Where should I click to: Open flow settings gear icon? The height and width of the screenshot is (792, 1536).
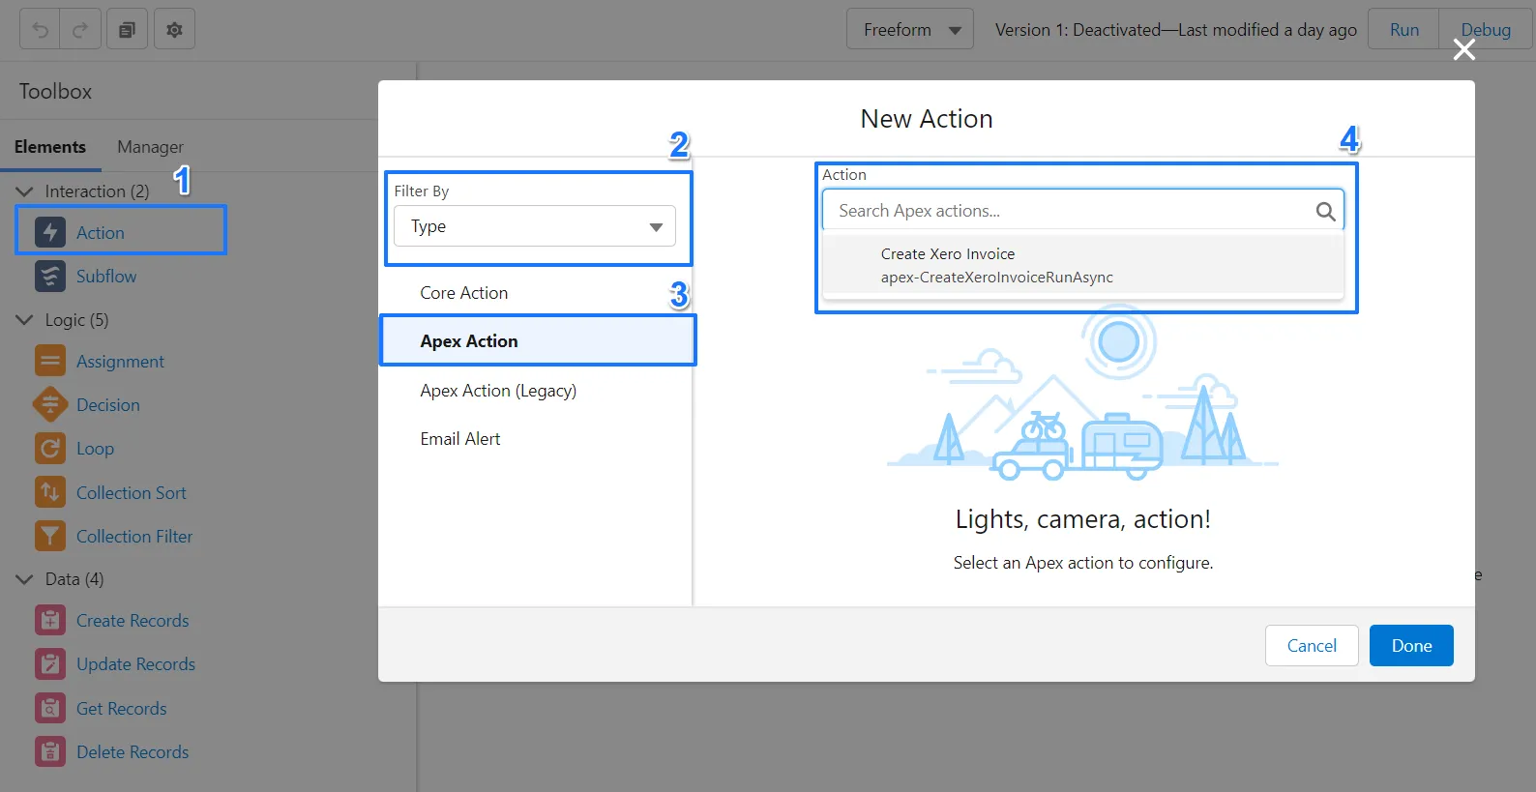pos(174,29)
